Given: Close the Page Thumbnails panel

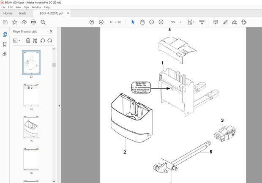Looking at the screenshot, I should (51, 31).
